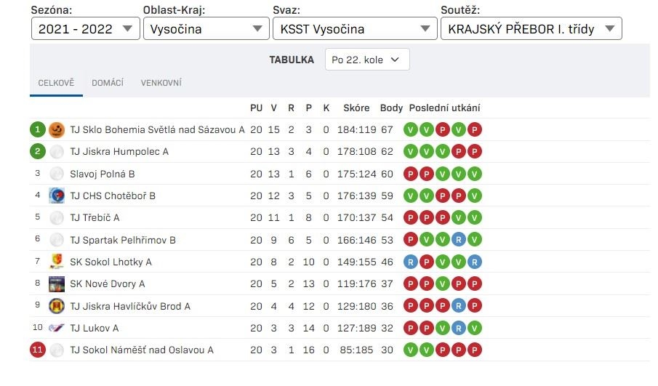Click TJ Sklo Bohemia Světlá team logo

tap(57, 130)
